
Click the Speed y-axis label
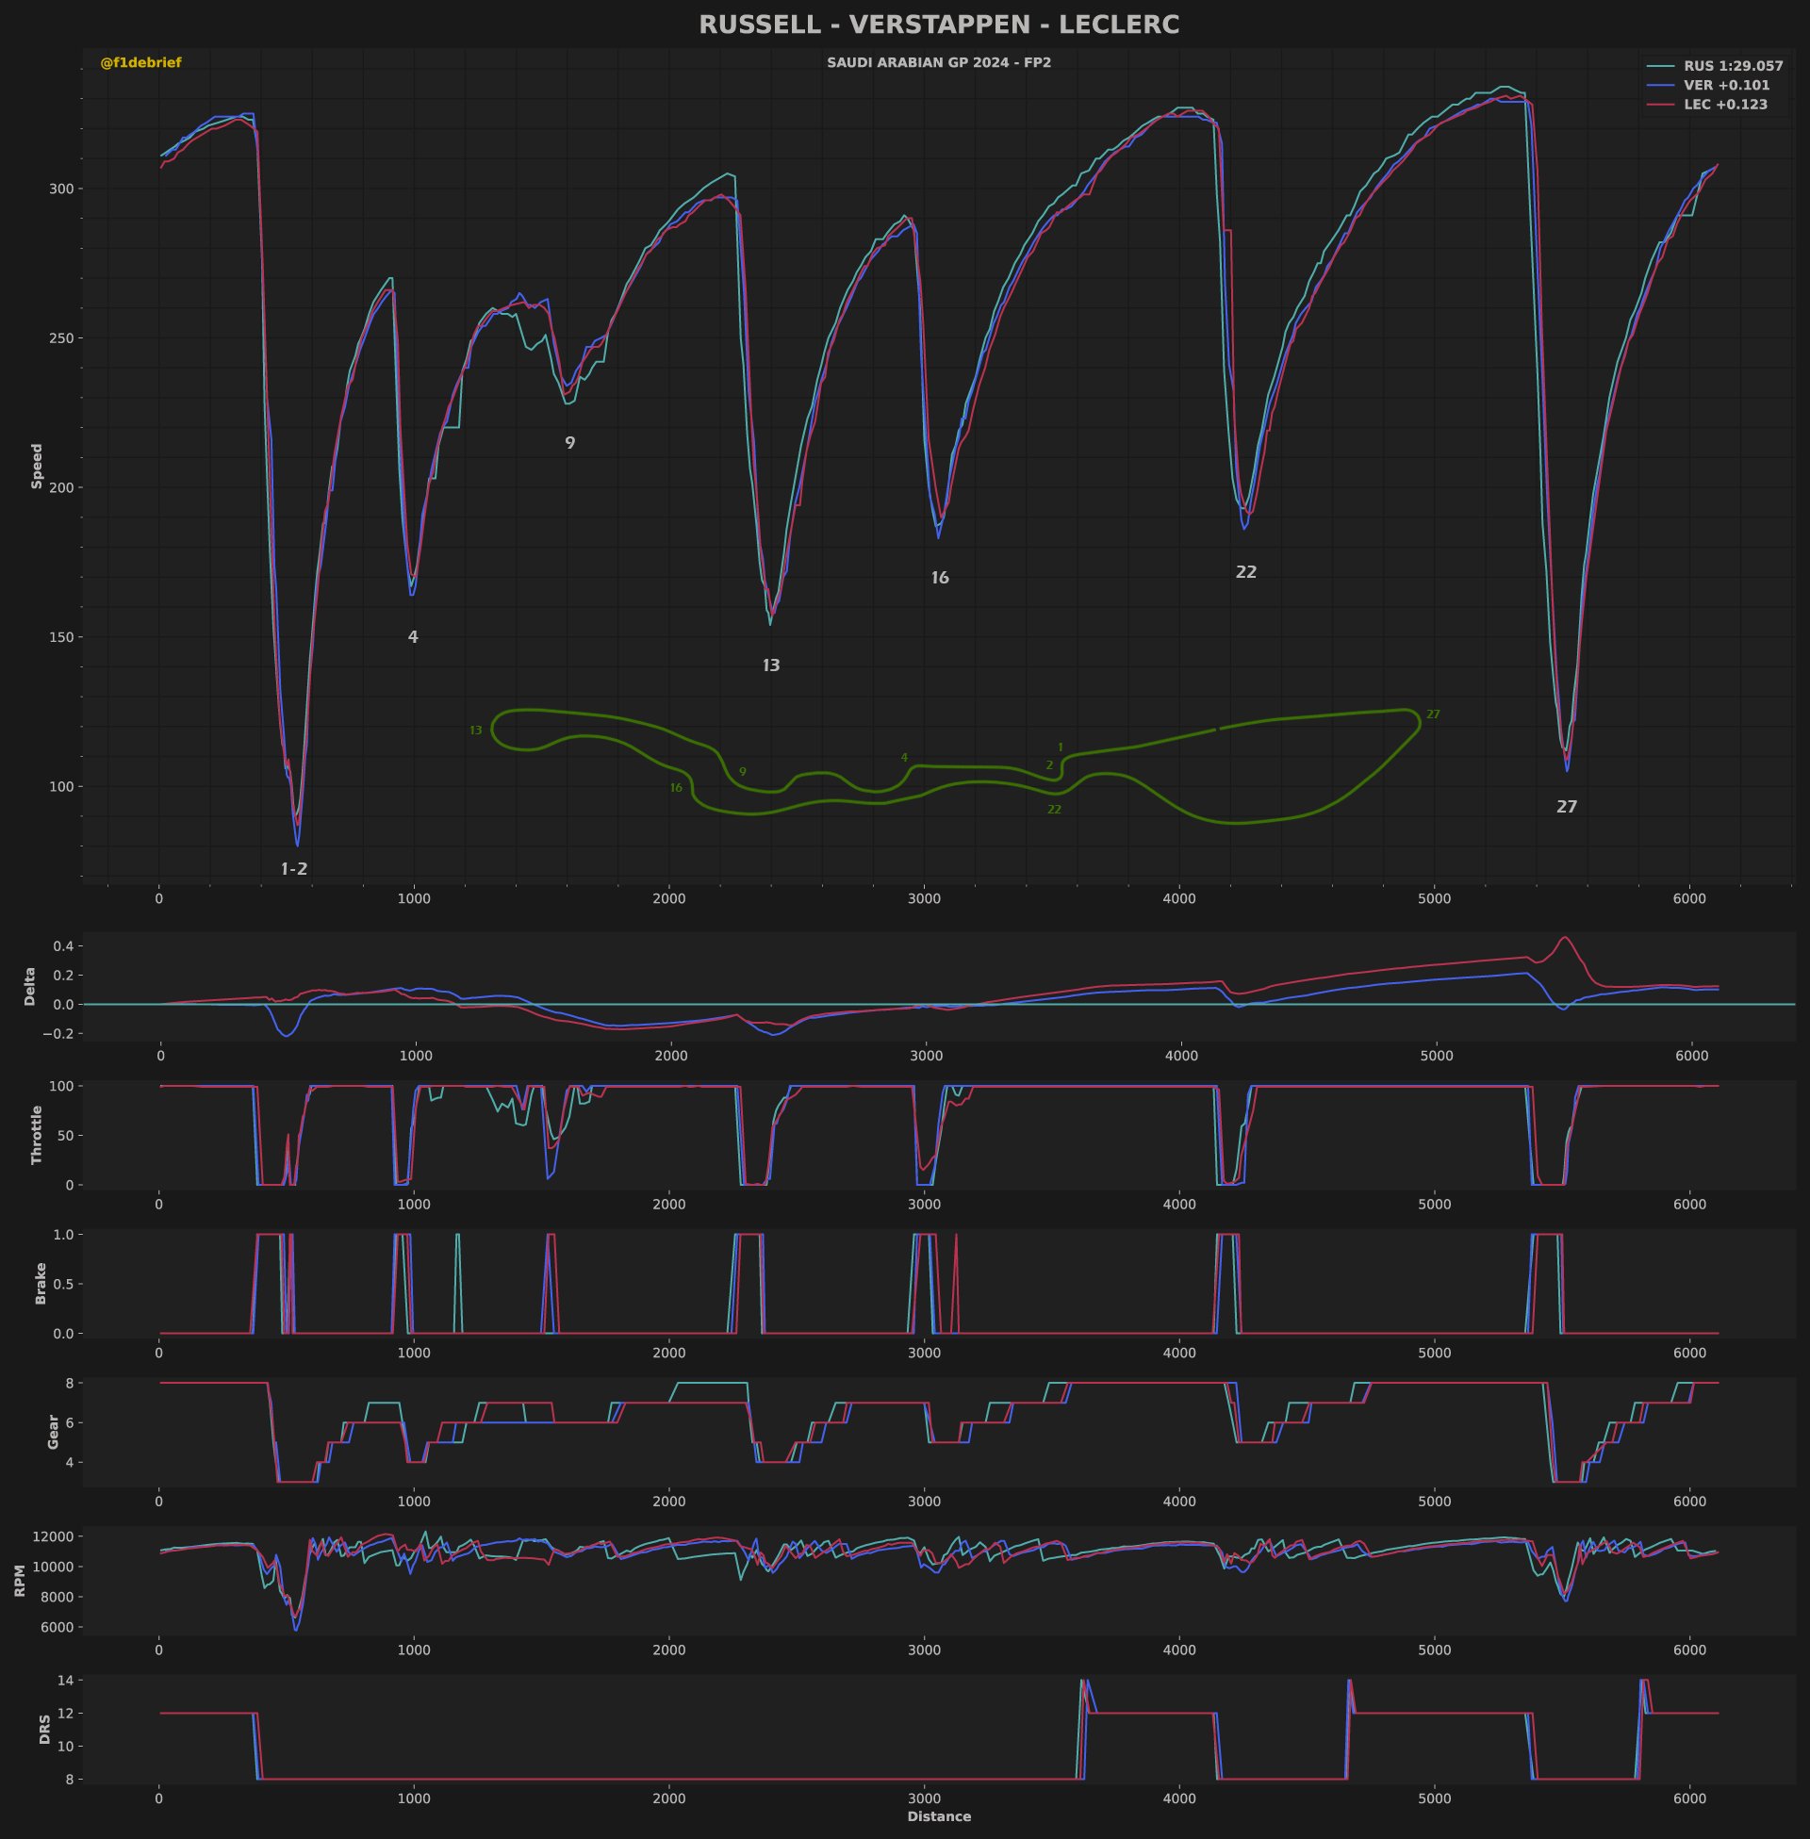(x=37, y=466)
